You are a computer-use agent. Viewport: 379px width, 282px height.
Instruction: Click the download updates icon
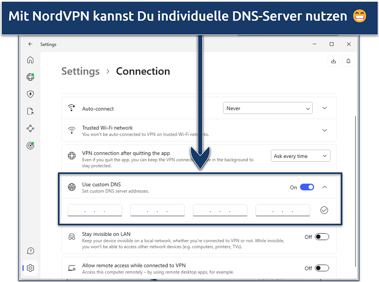coord(333,61)
